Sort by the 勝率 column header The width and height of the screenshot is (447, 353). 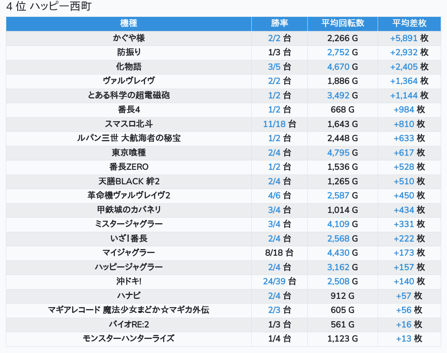point(279,24)
